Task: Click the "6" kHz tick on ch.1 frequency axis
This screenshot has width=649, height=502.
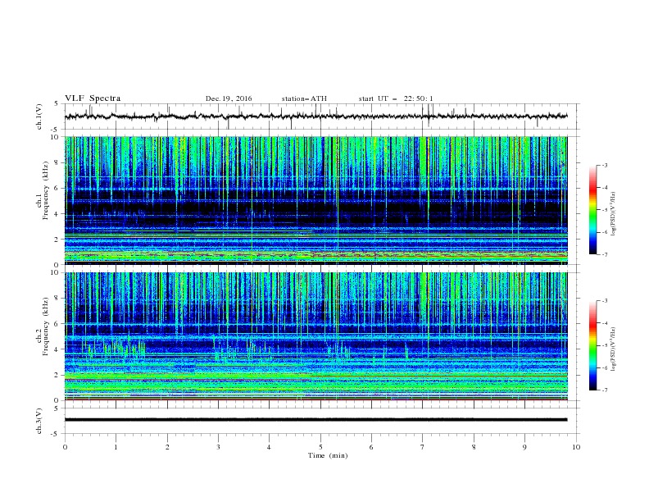Action: coord(58,188)
